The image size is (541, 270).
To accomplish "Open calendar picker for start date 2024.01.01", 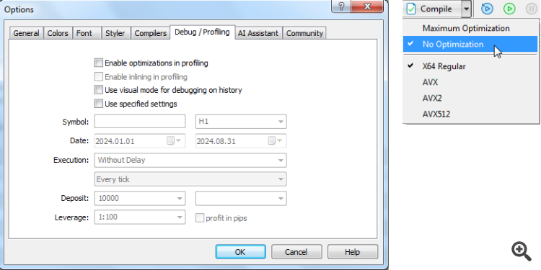I will point(173,141).
